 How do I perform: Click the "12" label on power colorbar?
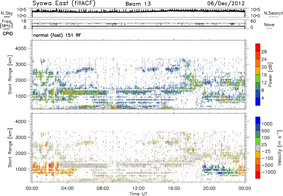[264, 83]
